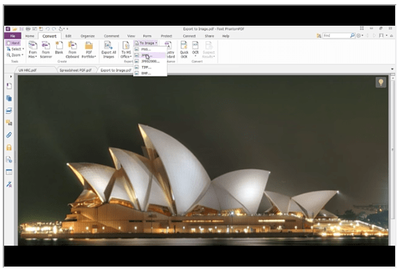Create PDF From Scanner
The width and height of the screenshot is (400, 270).
tap(46, 49)
